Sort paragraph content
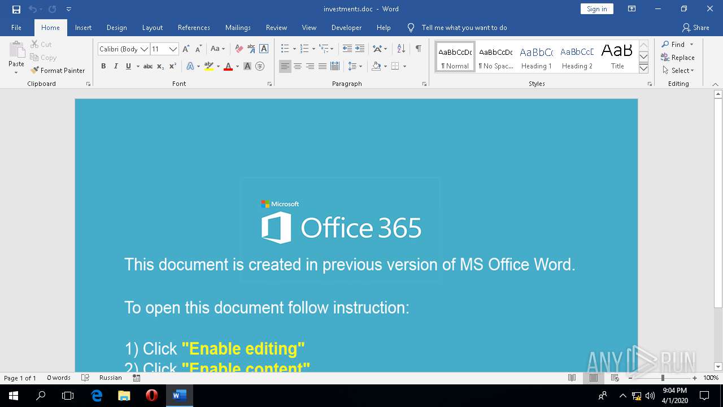 tap(401, 49)
